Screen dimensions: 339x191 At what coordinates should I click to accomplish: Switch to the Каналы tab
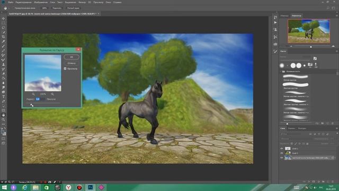coord(291,128)
